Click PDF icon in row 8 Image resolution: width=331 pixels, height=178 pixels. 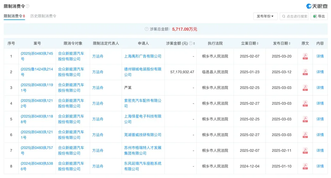(305, 166)
